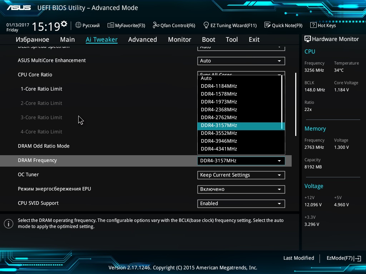
Task: Open Quick Note(F9)
Action: pos(283,25)
